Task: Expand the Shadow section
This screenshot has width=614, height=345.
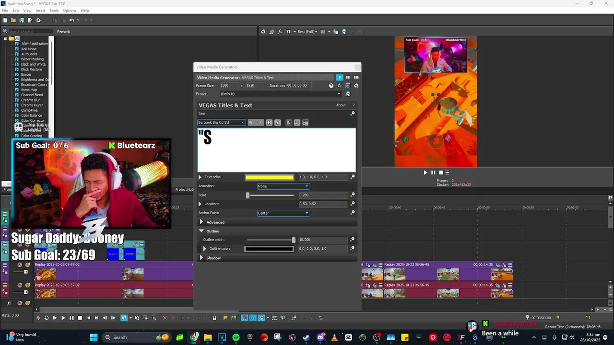Action: (x=201, y=258)
